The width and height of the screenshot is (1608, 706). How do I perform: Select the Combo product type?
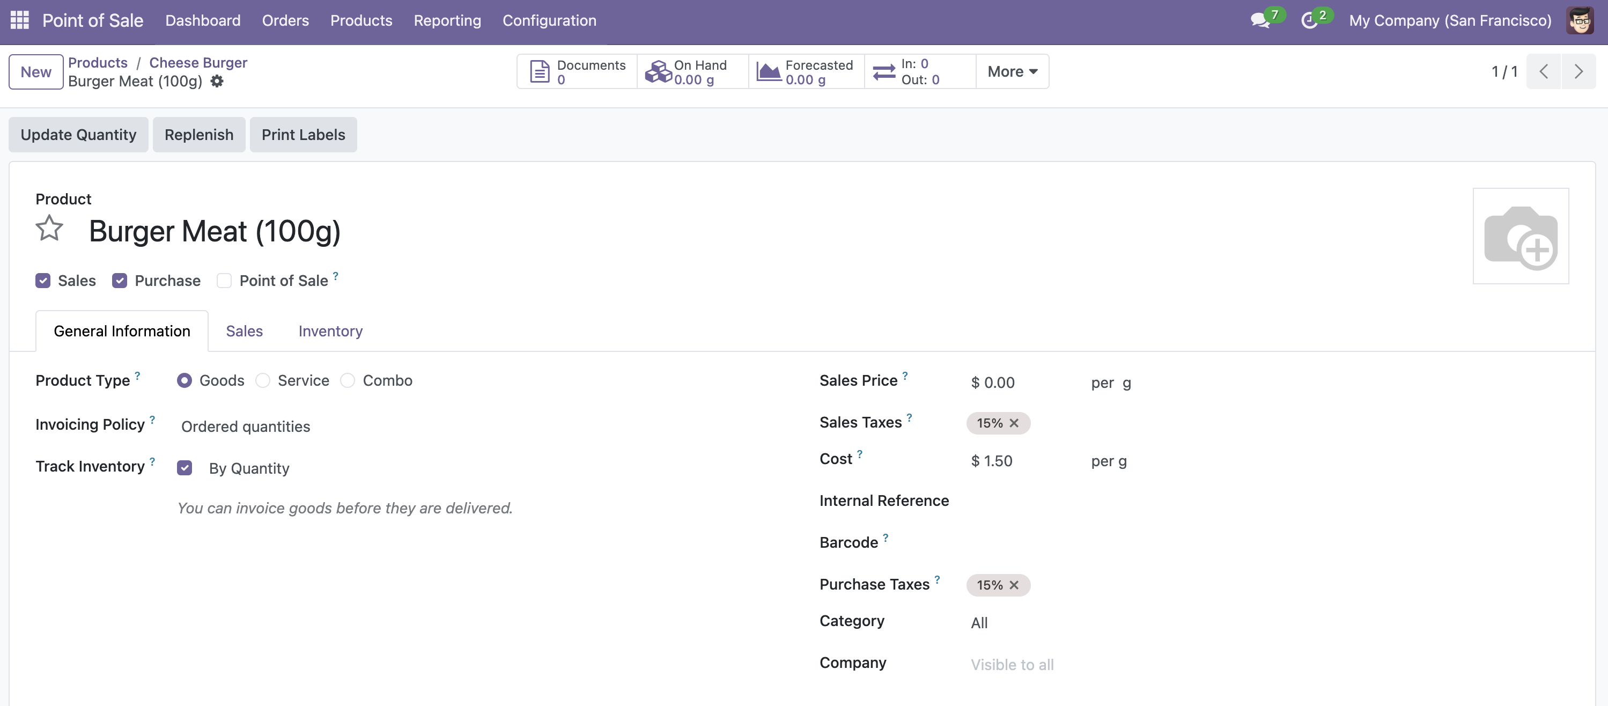[348, 380]
